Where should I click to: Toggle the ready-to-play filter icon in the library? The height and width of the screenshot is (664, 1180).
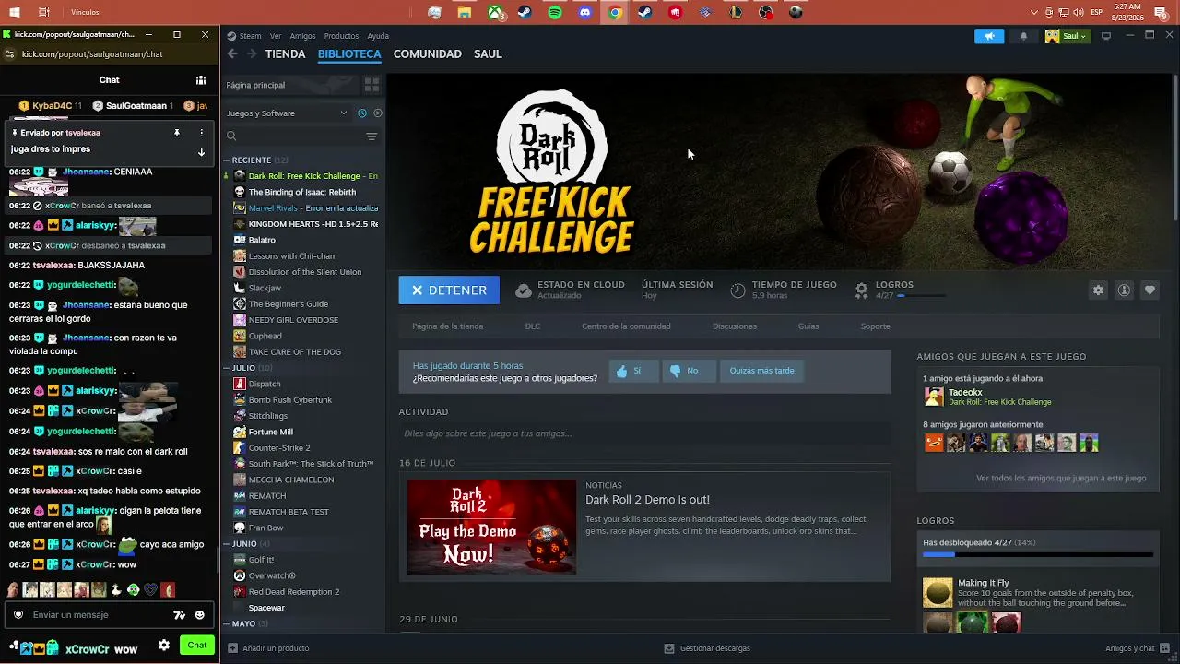pyautogui.click(x=378, y=113)
